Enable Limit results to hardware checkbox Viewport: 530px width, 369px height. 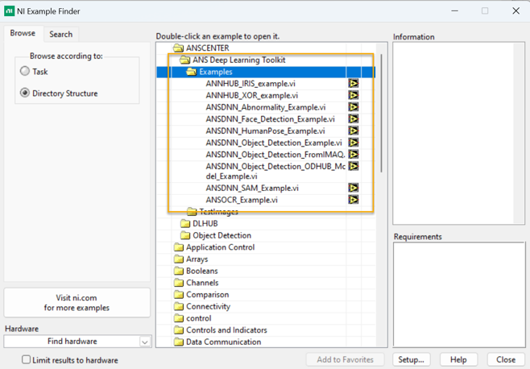tap(27, 360)
